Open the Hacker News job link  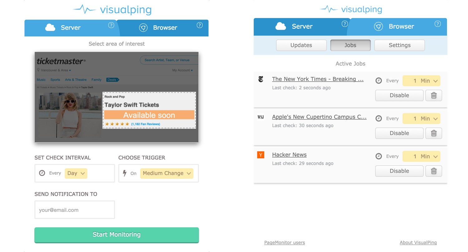click(x=289, y=155)
